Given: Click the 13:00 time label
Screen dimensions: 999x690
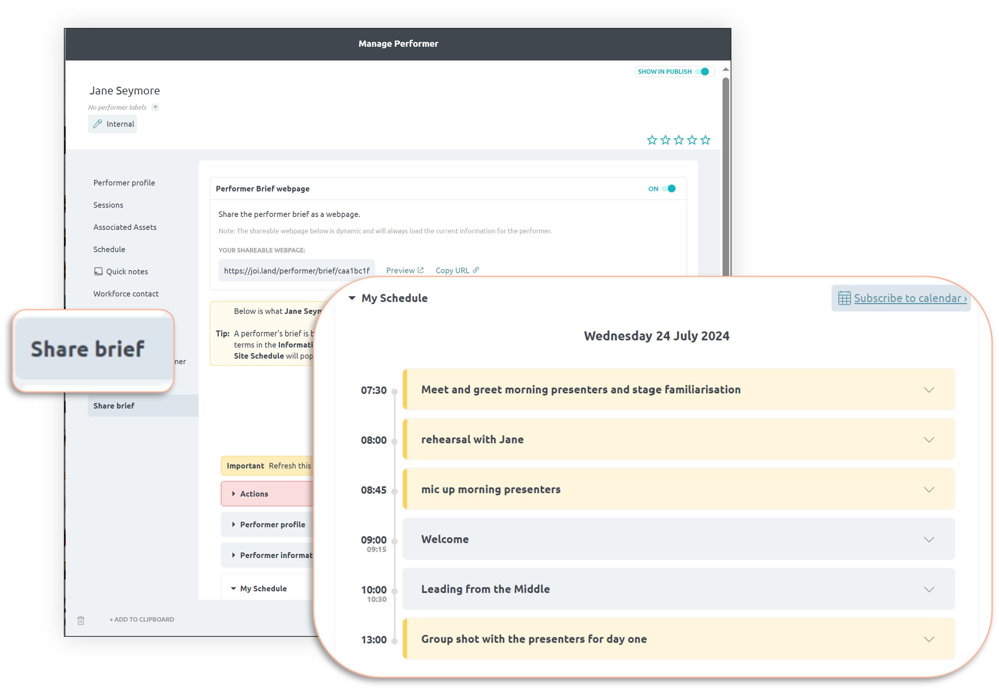Looking at the screenshot, I should 374,640.
